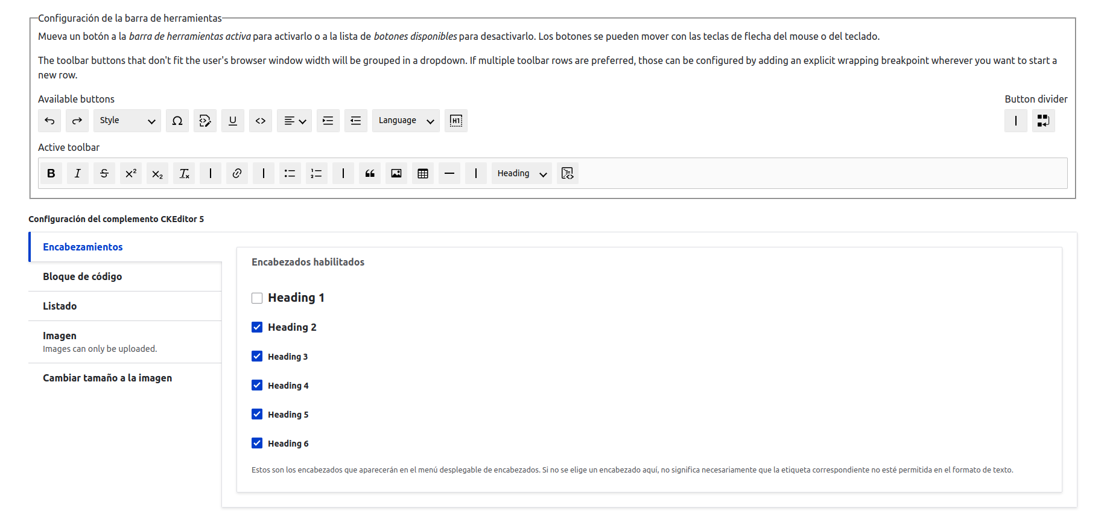1101x513 pixels.
Task: Pick the wrapping breakpoint button under Button divider
Action: pos(1044,121)
